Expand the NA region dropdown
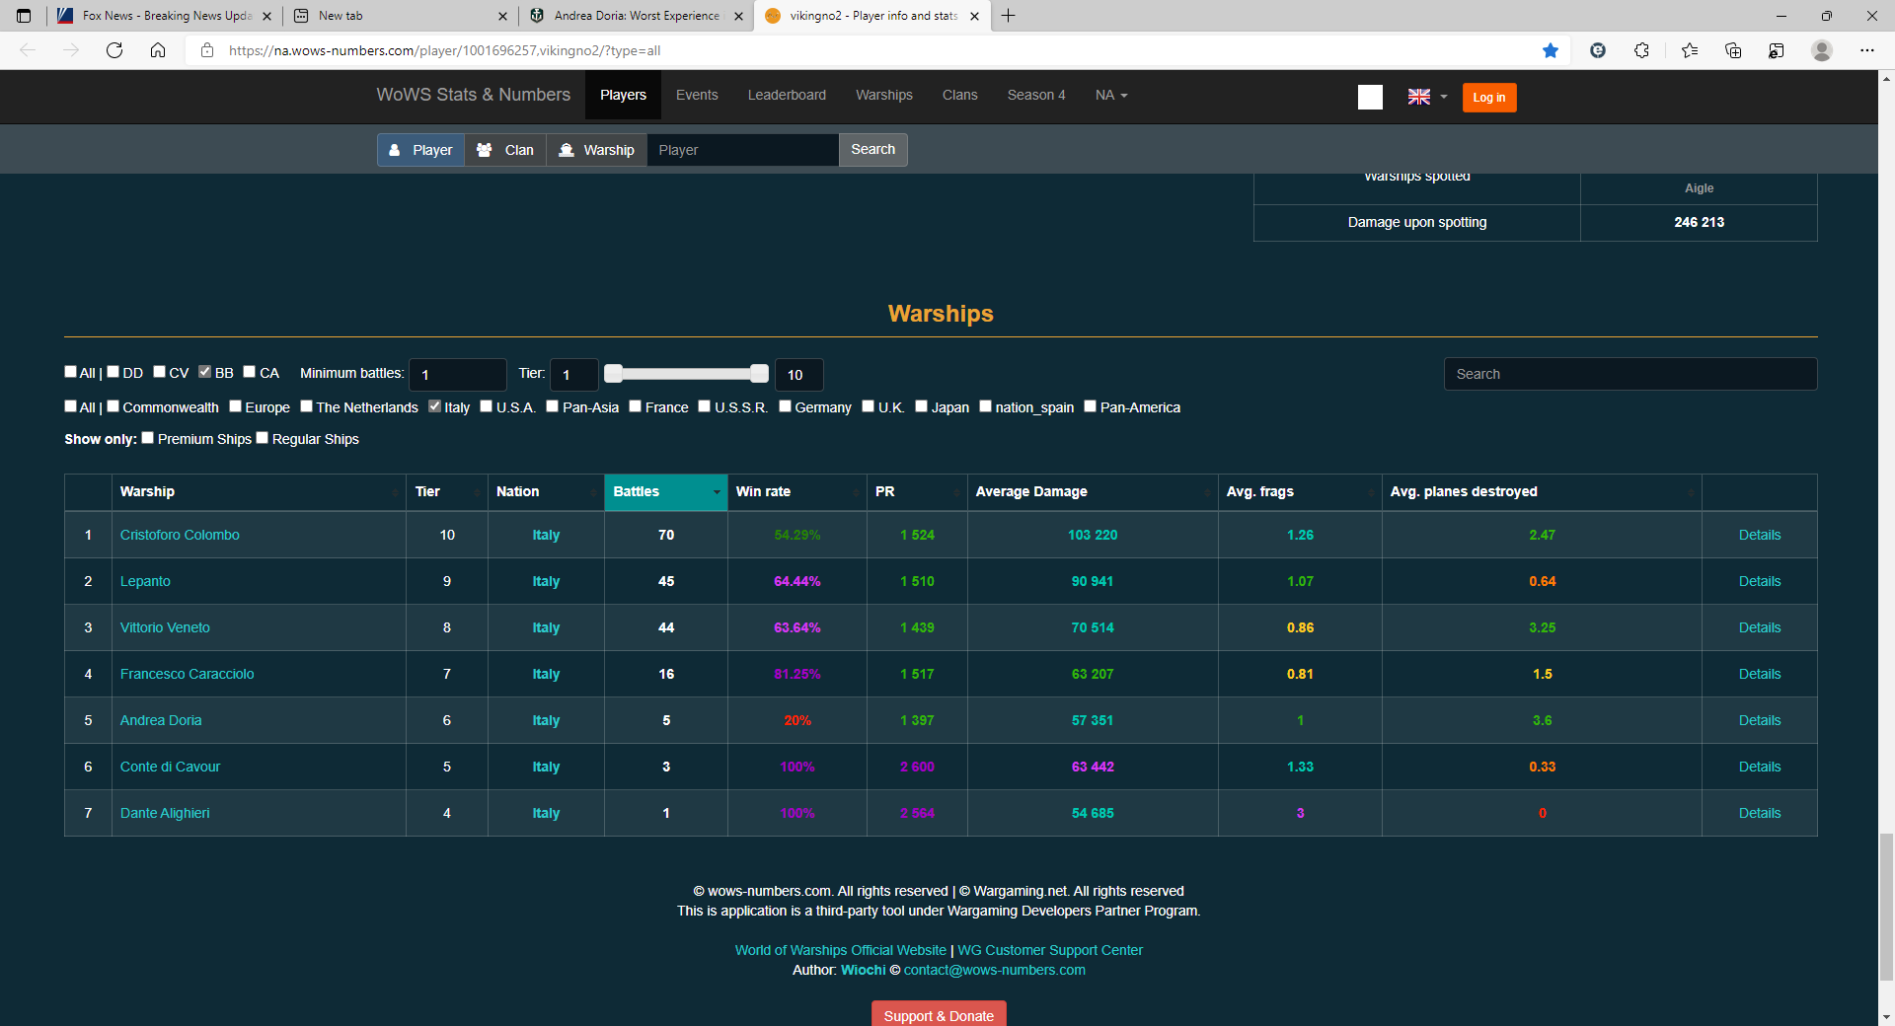The image size is (1895, 1026). (x=1110, y=95)
